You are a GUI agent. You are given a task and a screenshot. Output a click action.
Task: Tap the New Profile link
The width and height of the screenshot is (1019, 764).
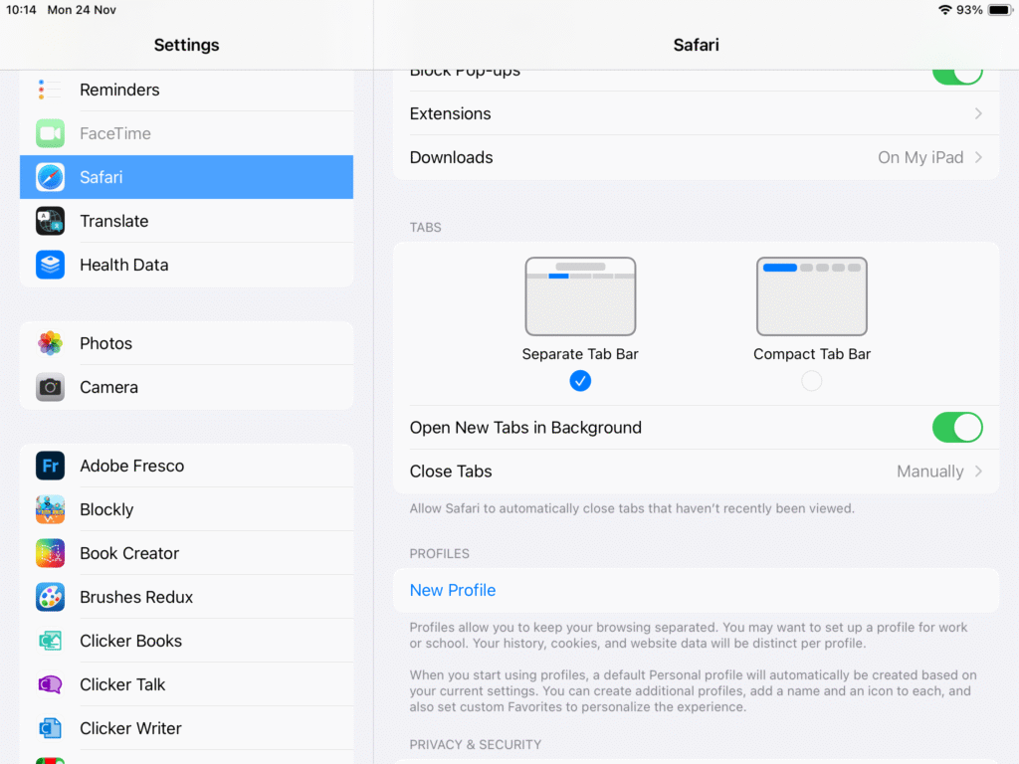(453, 590)
